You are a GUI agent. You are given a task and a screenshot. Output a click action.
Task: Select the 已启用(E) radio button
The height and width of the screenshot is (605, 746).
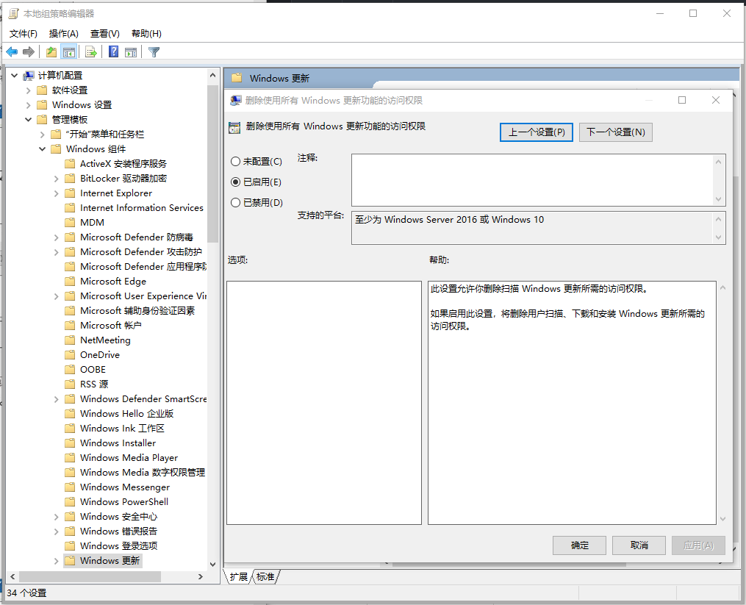pyautogui.click(x=235, y=182)
